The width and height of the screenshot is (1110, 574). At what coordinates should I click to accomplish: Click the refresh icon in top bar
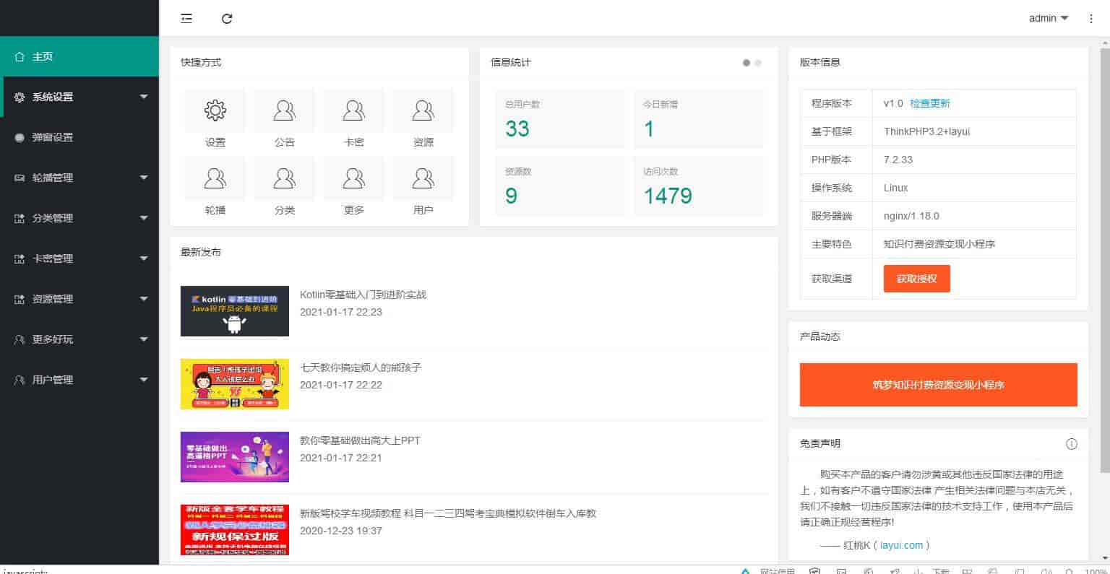coord(227,19)
